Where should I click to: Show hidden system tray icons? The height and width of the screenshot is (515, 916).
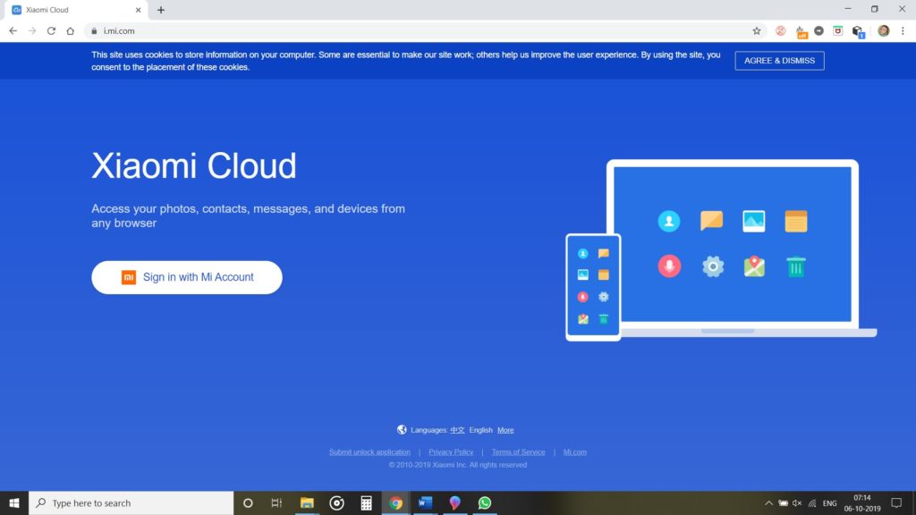click(768, 502)
